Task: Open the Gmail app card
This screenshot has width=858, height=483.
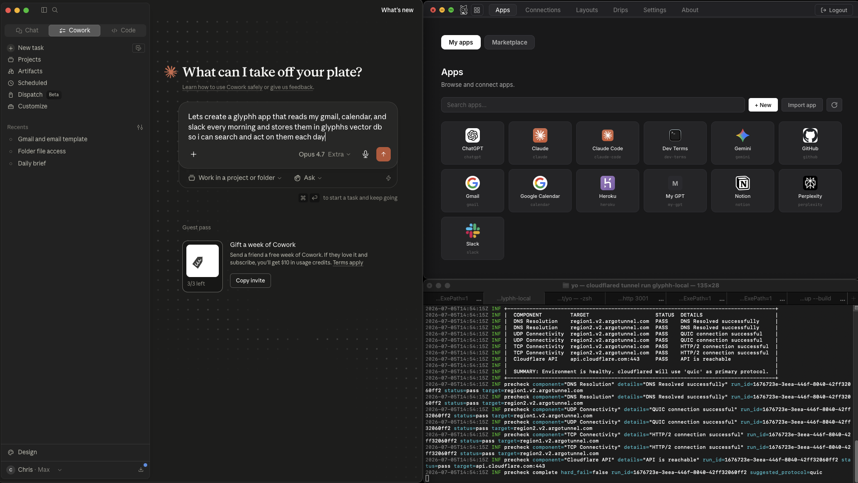Action: 473,191
